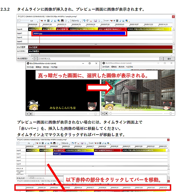Open ファイル menu in the right preview window
This screenshot has height=196, width=196.
106,67
